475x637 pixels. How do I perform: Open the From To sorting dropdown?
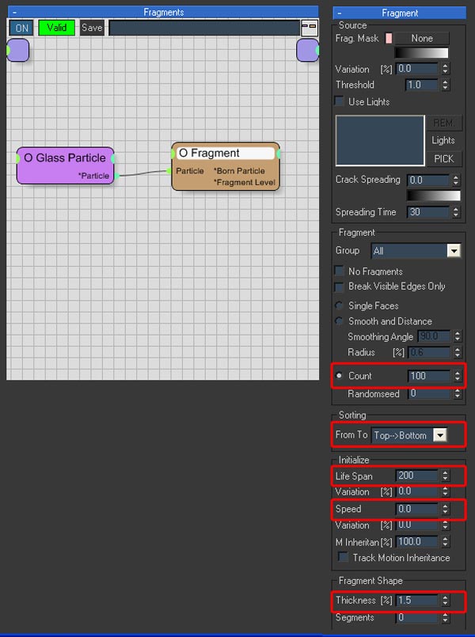tap(409, 435)
